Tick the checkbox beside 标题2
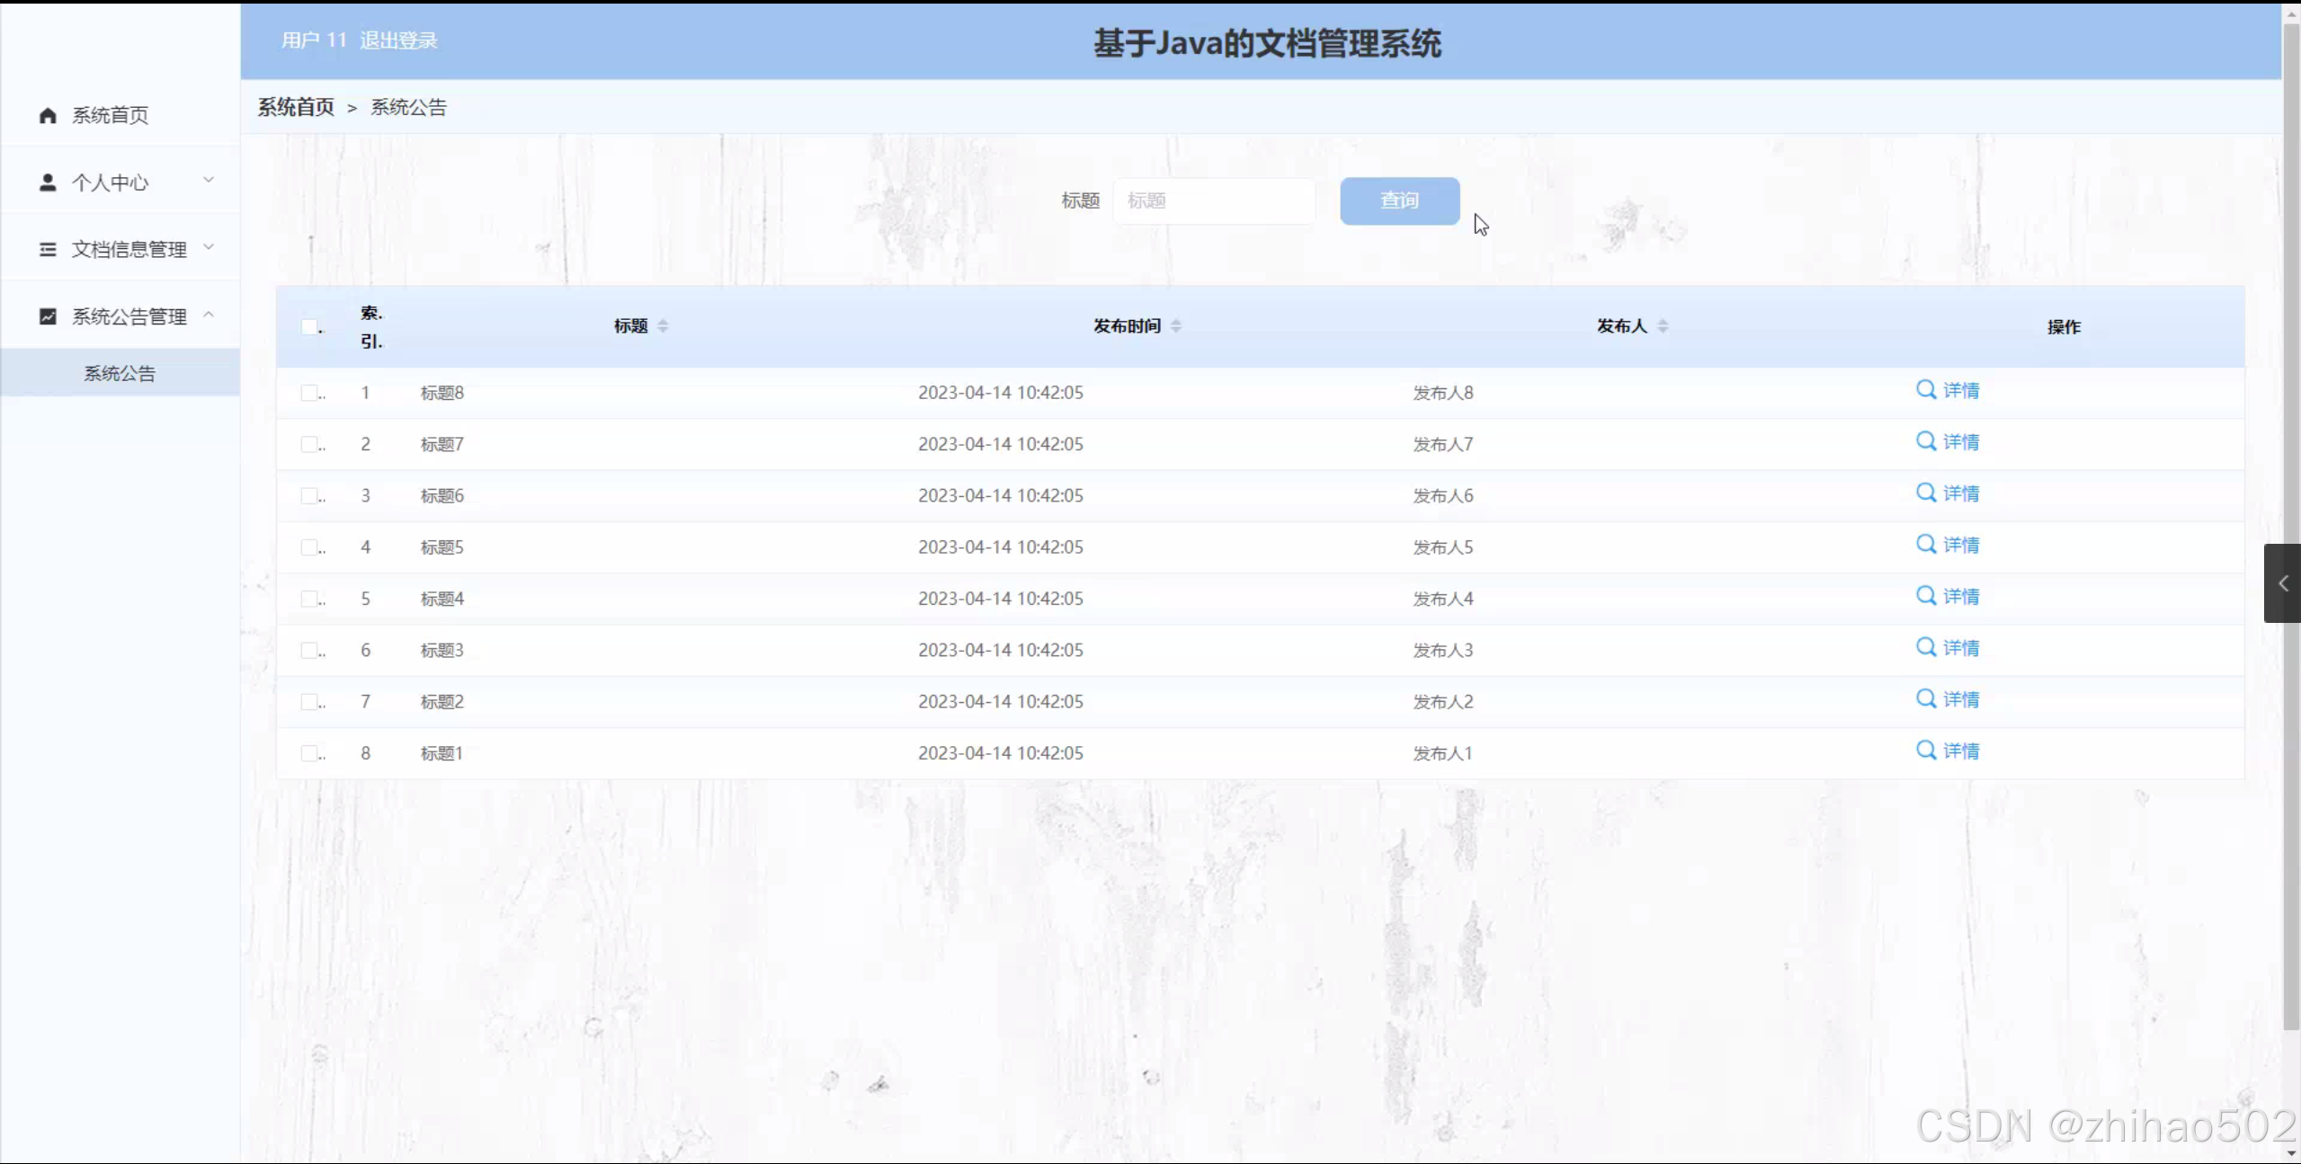 (310, 701)
